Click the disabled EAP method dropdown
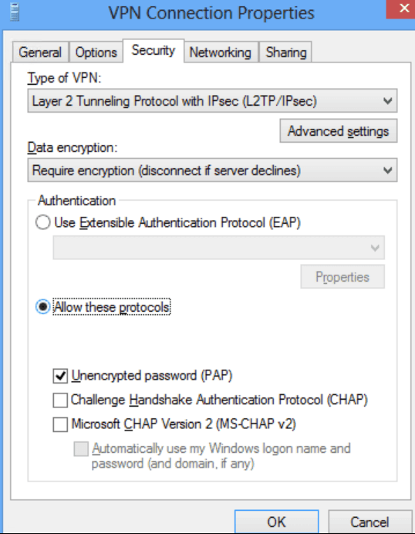Viewport: 415px width, 534px height. (218, 248)
